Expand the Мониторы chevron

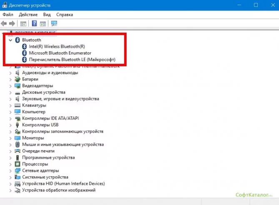[x=10, y=138]
